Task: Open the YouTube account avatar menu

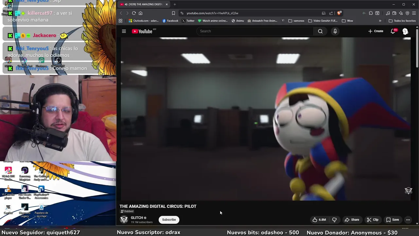Action: (x=405, y=31)
